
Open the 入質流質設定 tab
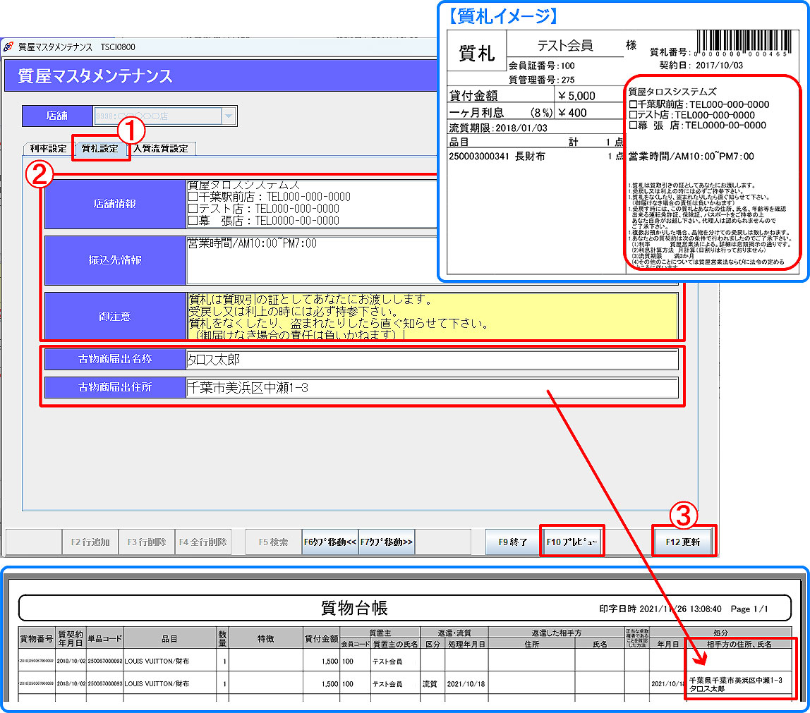tap(161, 149)
